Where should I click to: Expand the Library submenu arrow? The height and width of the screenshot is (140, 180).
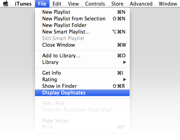coord(125,62)
